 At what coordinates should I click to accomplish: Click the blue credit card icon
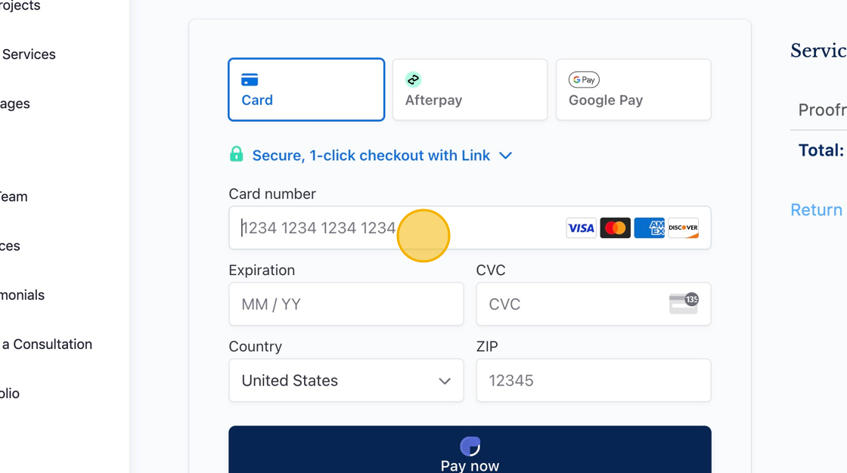coord(250,80)
